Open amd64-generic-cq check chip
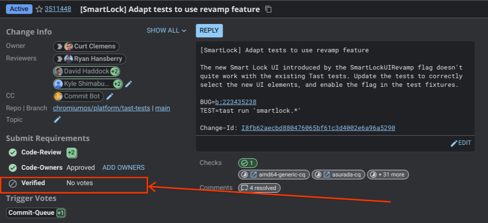Screen dimensions: 488x223 [274, 175]
